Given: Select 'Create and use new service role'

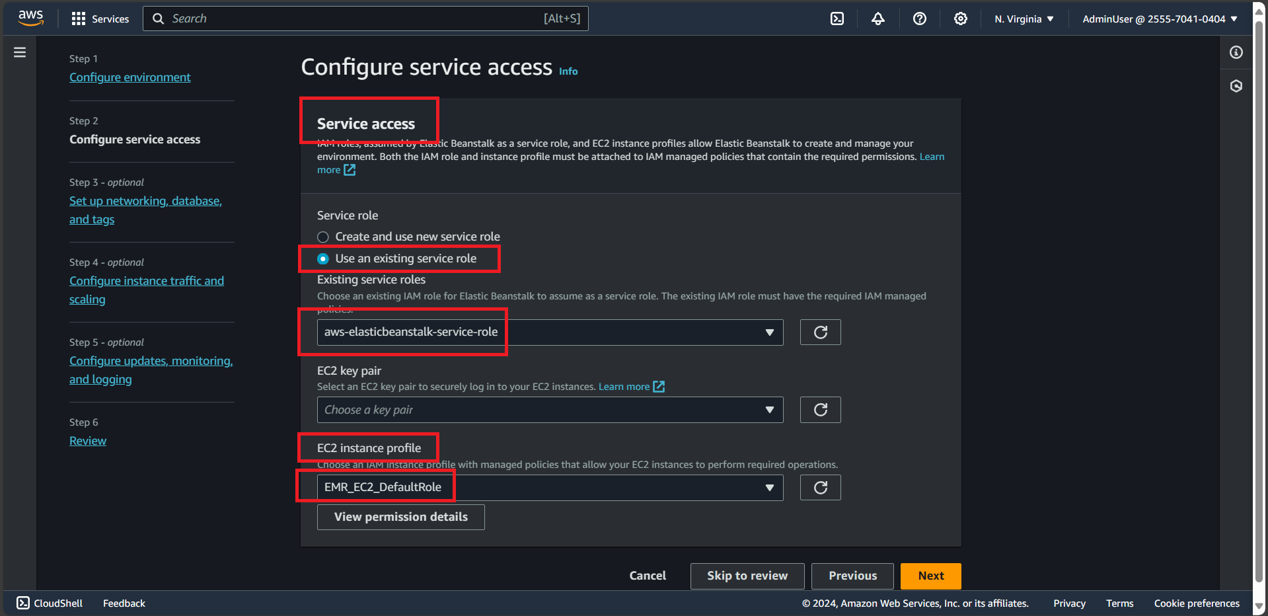Looking at the screenshot, I should (x=323, y=237).
